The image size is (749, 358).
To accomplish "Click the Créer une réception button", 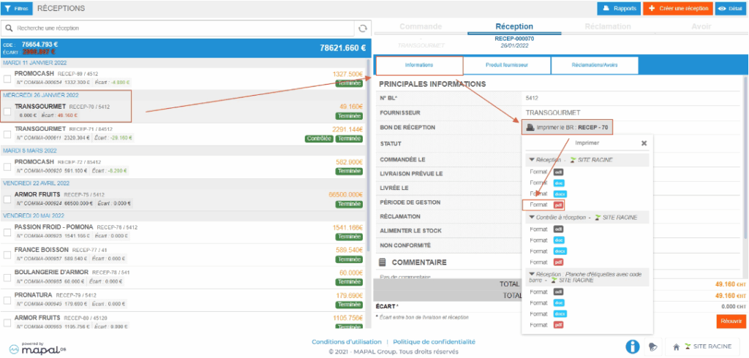I will 677,9.
